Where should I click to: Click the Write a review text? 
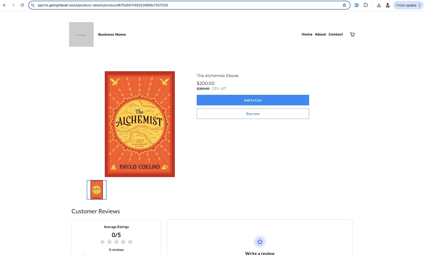coord(260,253)
